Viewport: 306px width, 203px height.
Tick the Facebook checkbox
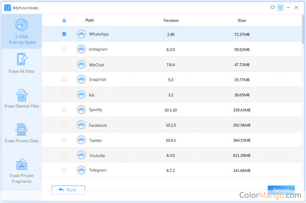click(x=64, y=125)
